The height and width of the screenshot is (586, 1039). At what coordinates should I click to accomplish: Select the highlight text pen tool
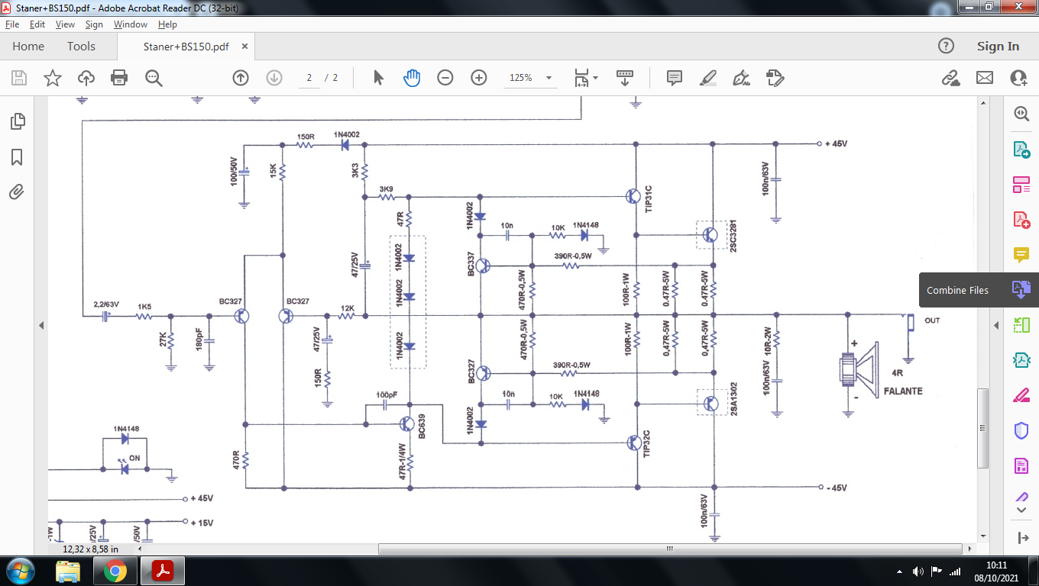708,78
